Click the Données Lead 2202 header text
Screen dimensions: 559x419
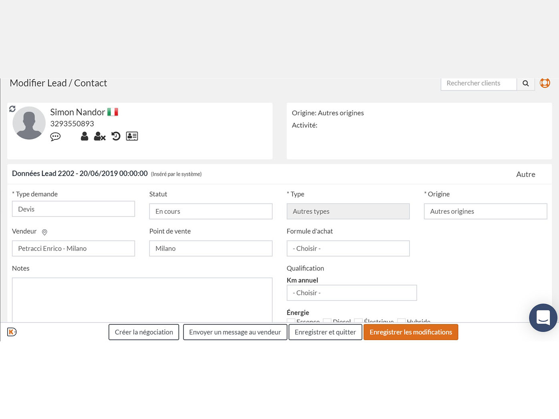[80, 174]
